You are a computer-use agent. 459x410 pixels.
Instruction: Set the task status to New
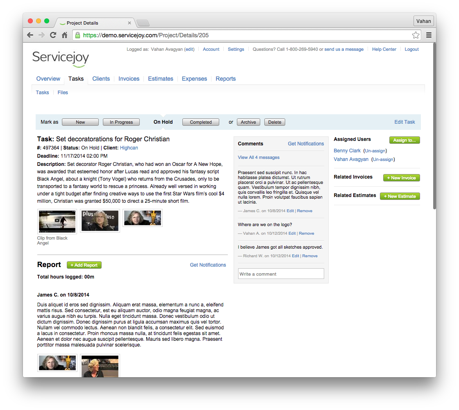[x=80, y=122]
